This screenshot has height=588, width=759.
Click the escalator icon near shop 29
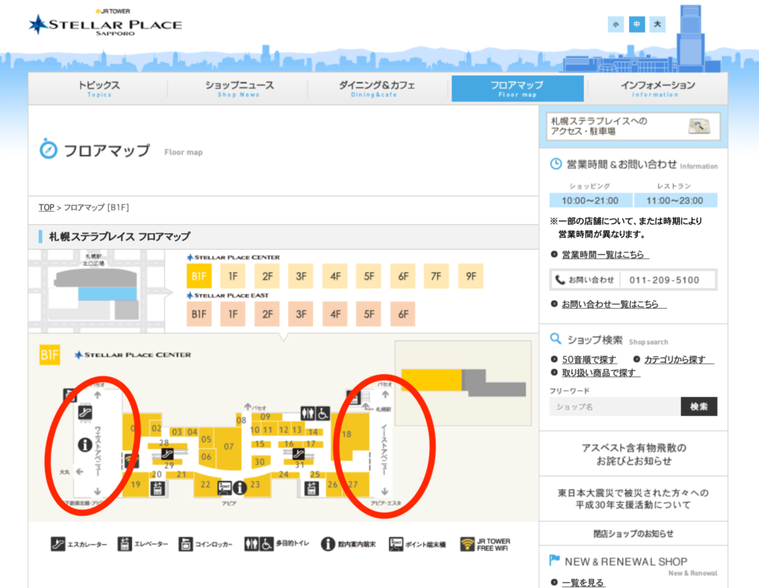[167, 454]
